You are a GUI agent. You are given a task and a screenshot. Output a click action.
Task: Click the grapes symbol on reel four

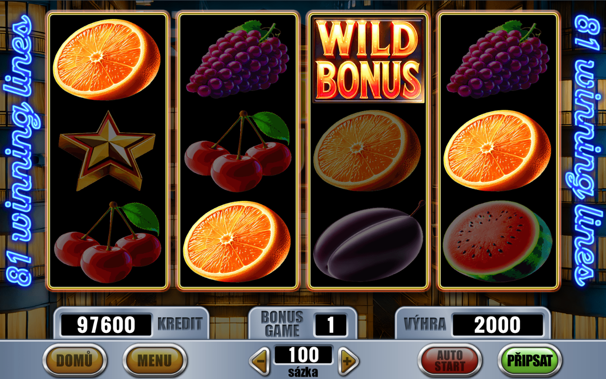[497, 58]
